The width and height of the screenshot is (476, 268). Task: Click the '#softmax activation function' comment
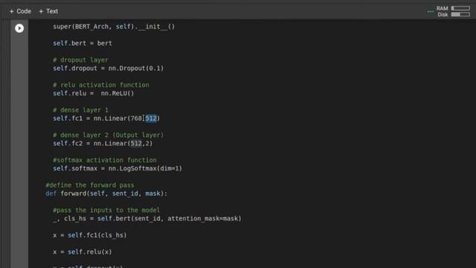pyautogui.click(x=105, y=160)
